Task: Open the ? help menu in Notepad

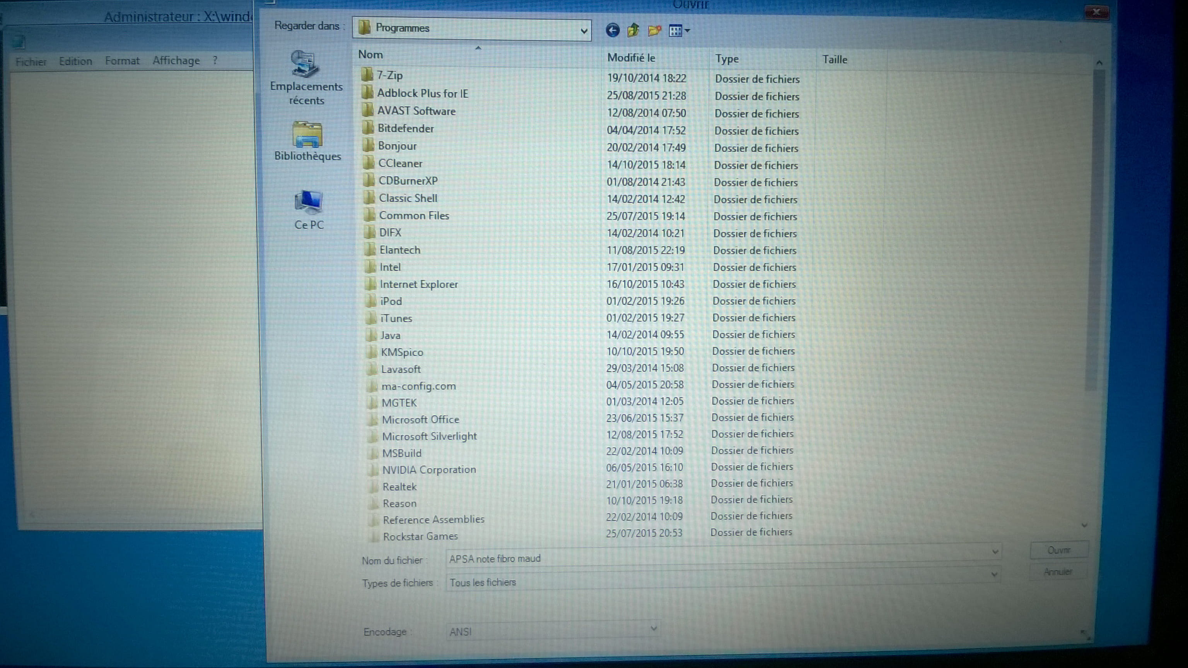Action: [x=215, y=60]
